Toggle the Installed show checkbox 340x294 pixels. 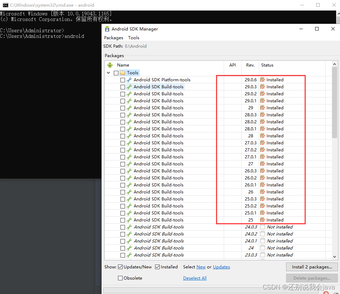(x=158, y=267)
